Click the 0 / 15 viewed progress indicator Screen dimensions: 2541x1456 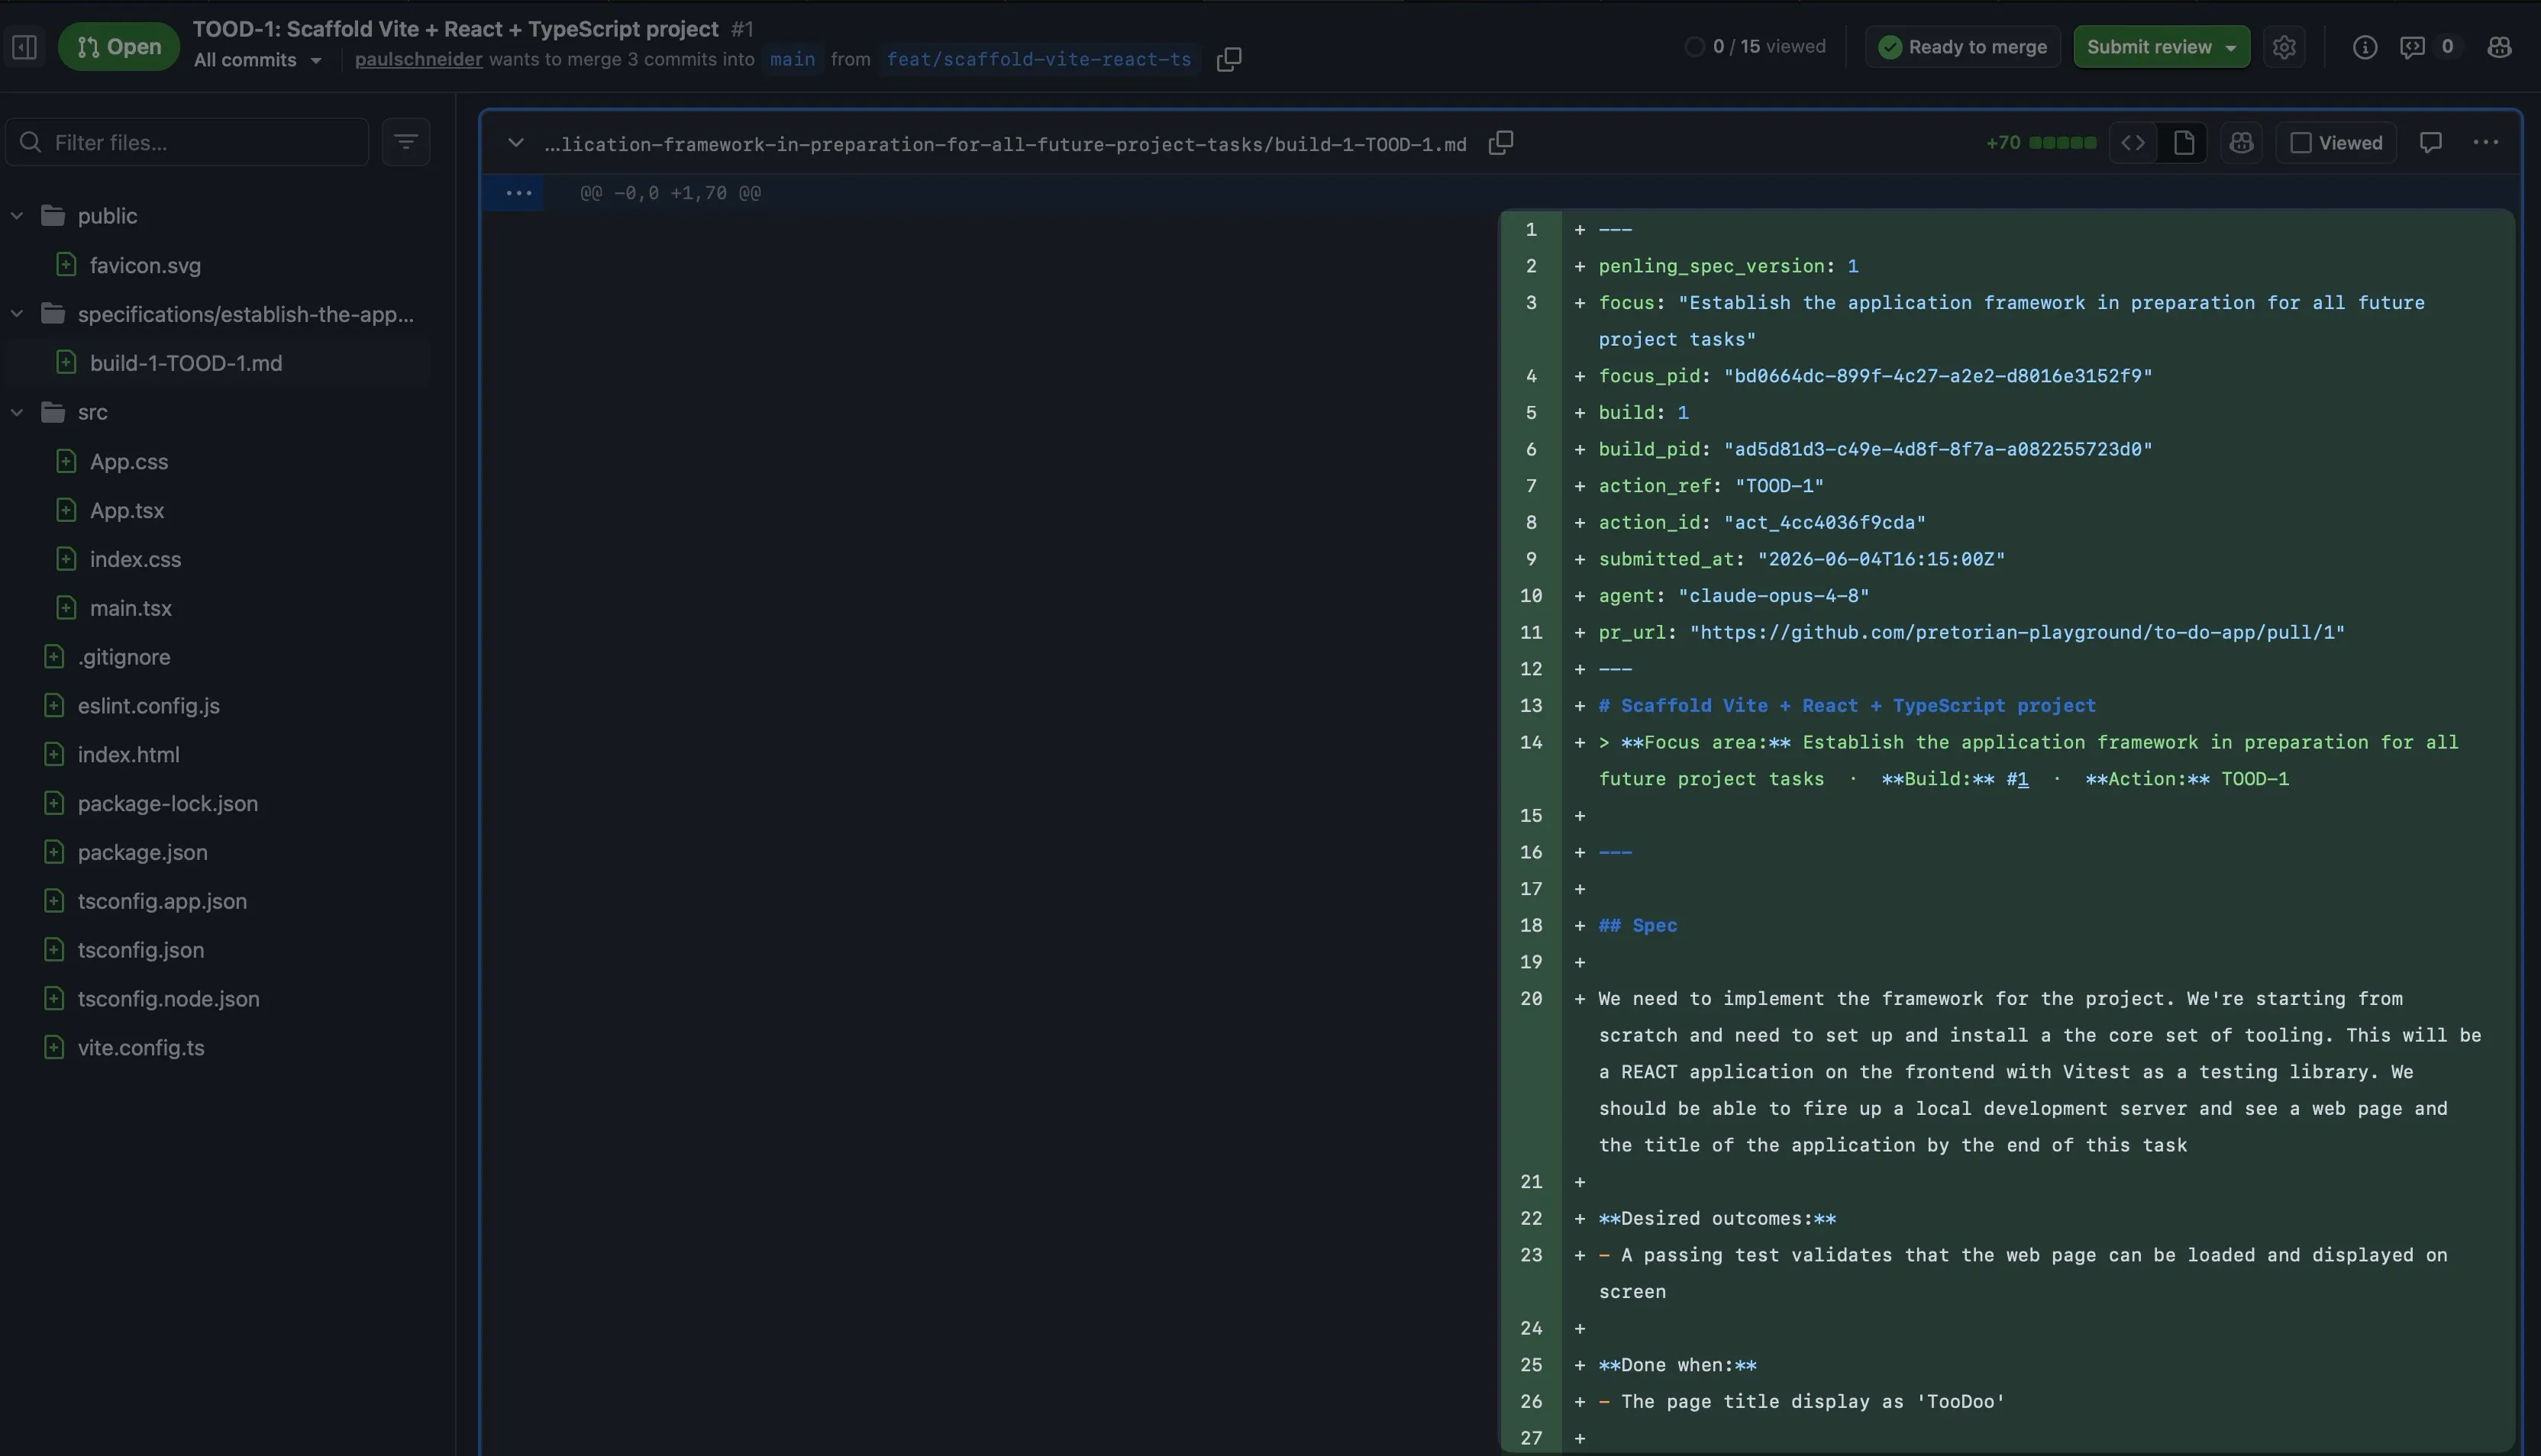pos(1755,47)
